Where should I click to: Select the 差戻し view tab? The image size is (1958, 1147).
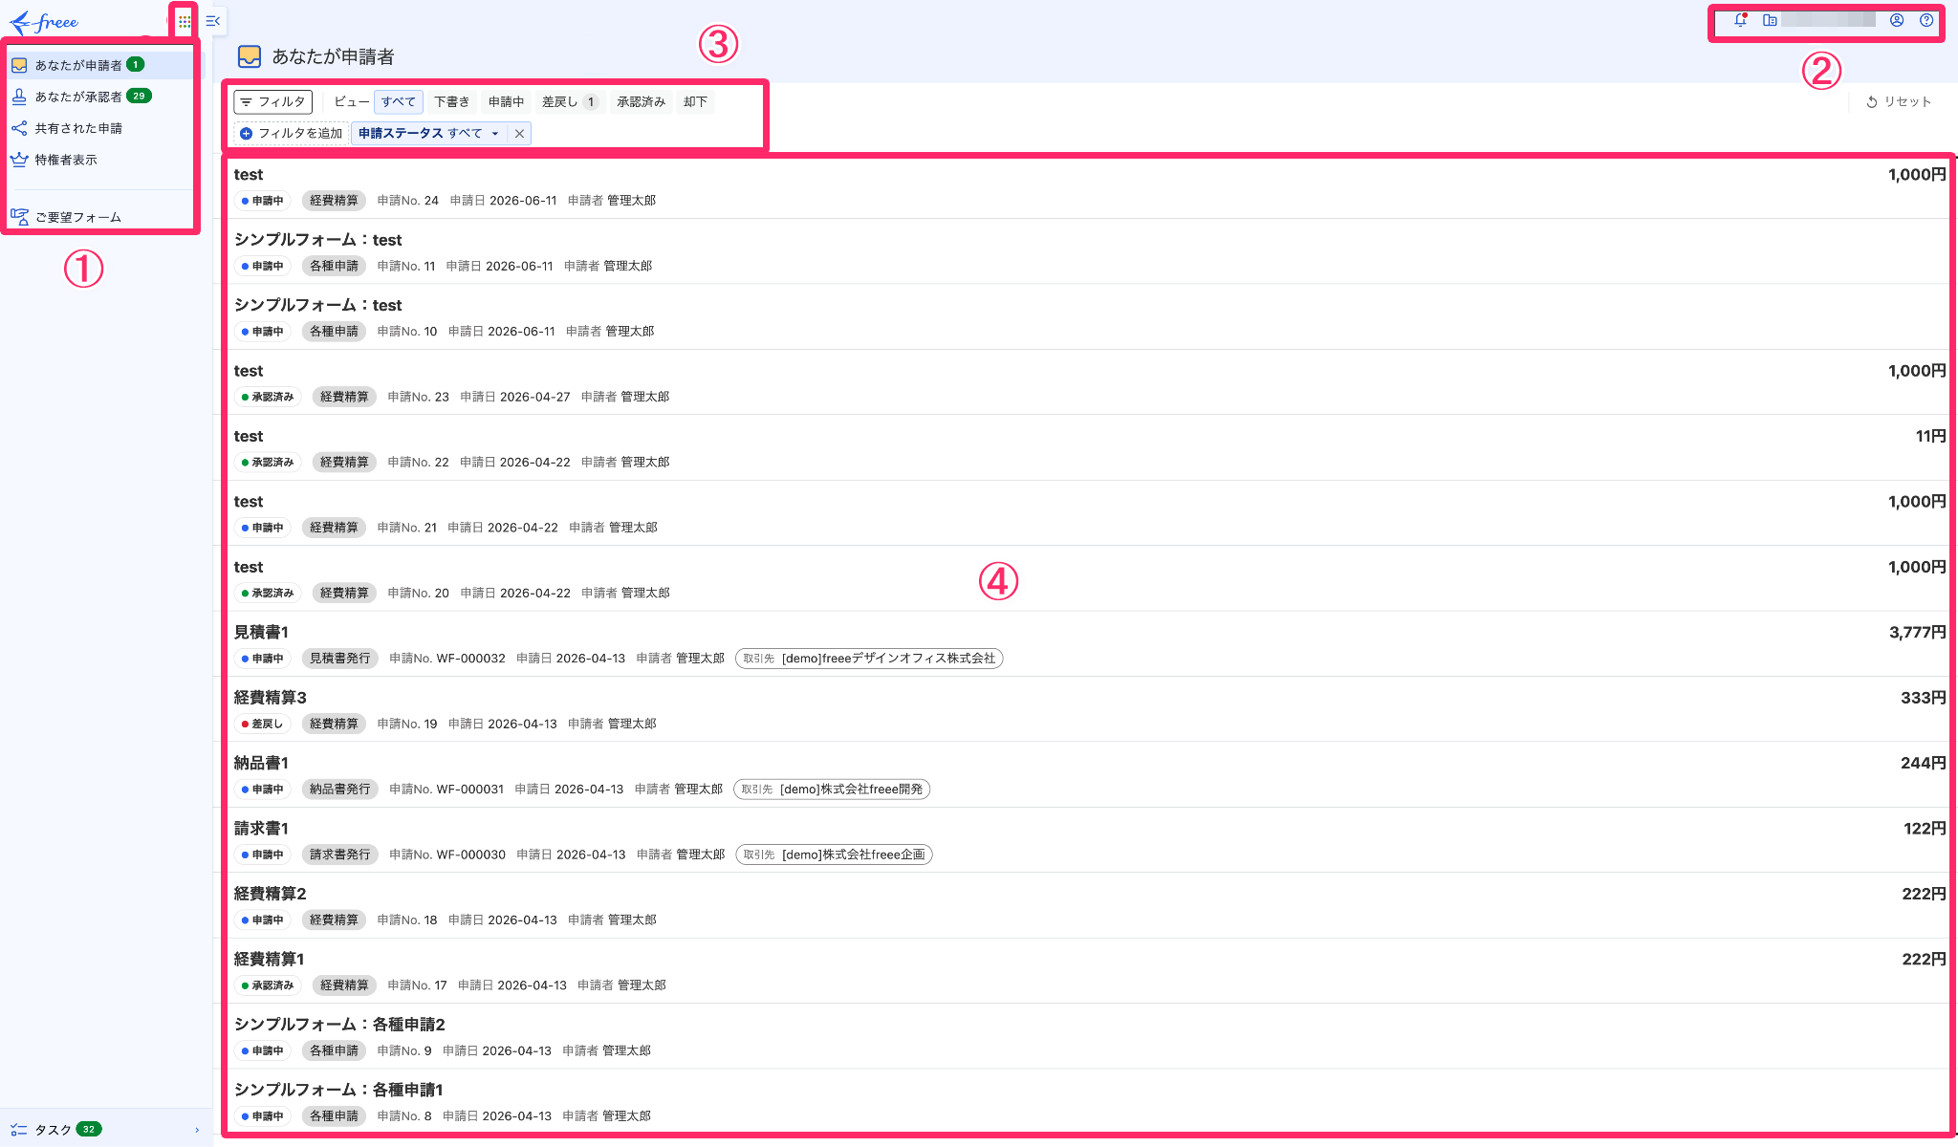tap(570, 101)
